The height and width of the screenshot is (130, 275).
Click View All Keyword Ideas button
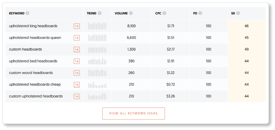tap(133, 114)
